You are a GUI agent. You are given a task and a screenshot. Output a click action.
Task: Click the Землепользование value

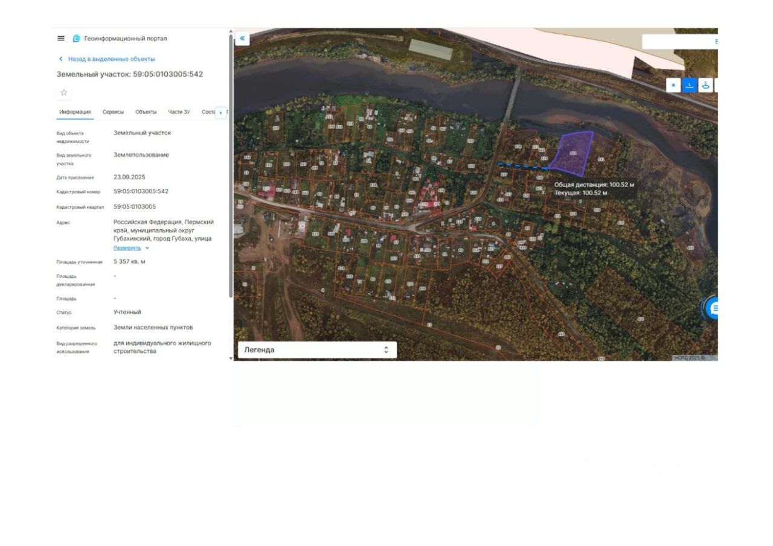tap(141, 155)
